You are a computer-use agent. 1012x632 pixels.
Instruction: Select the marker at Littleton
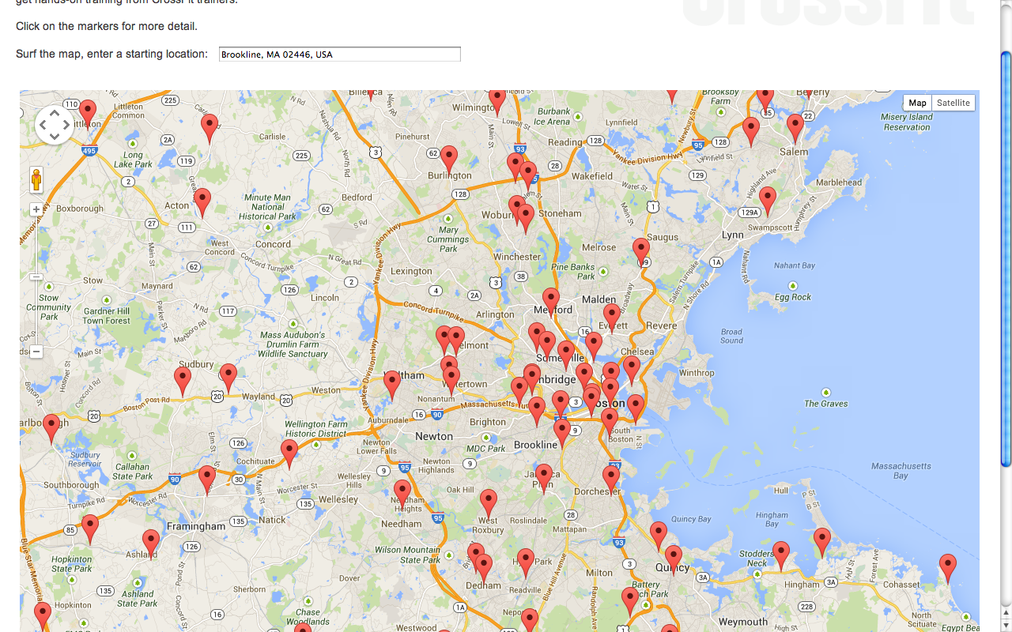[x=88, y=115]
